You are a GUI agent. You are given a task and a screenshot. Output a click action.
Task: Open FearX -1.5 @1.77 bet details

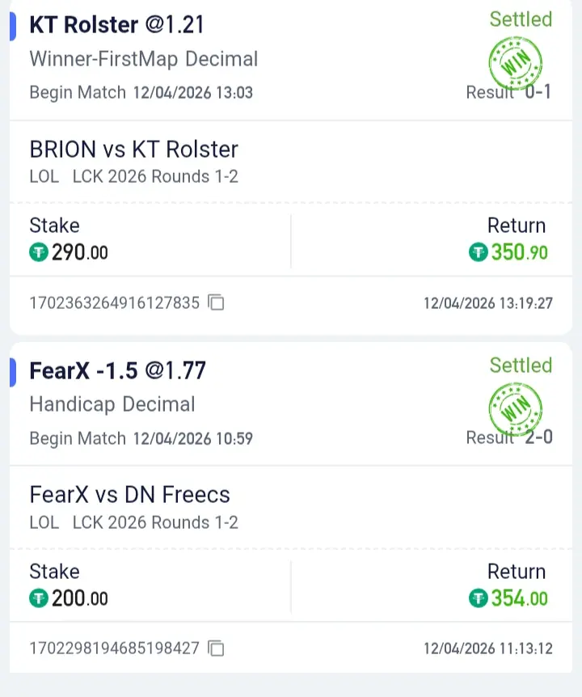pos(118,371)
